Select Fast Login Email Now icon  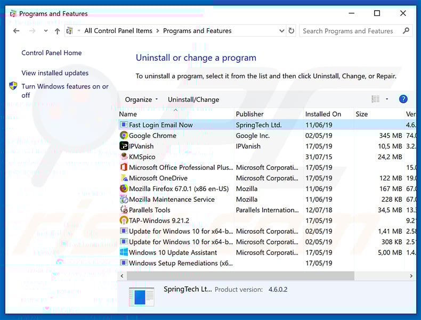coord(124,125)
